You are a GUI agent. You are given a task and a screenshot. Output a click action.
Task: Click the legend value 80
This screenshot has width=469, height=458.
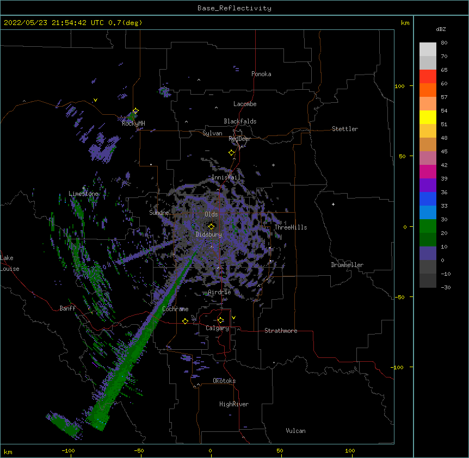444,43
